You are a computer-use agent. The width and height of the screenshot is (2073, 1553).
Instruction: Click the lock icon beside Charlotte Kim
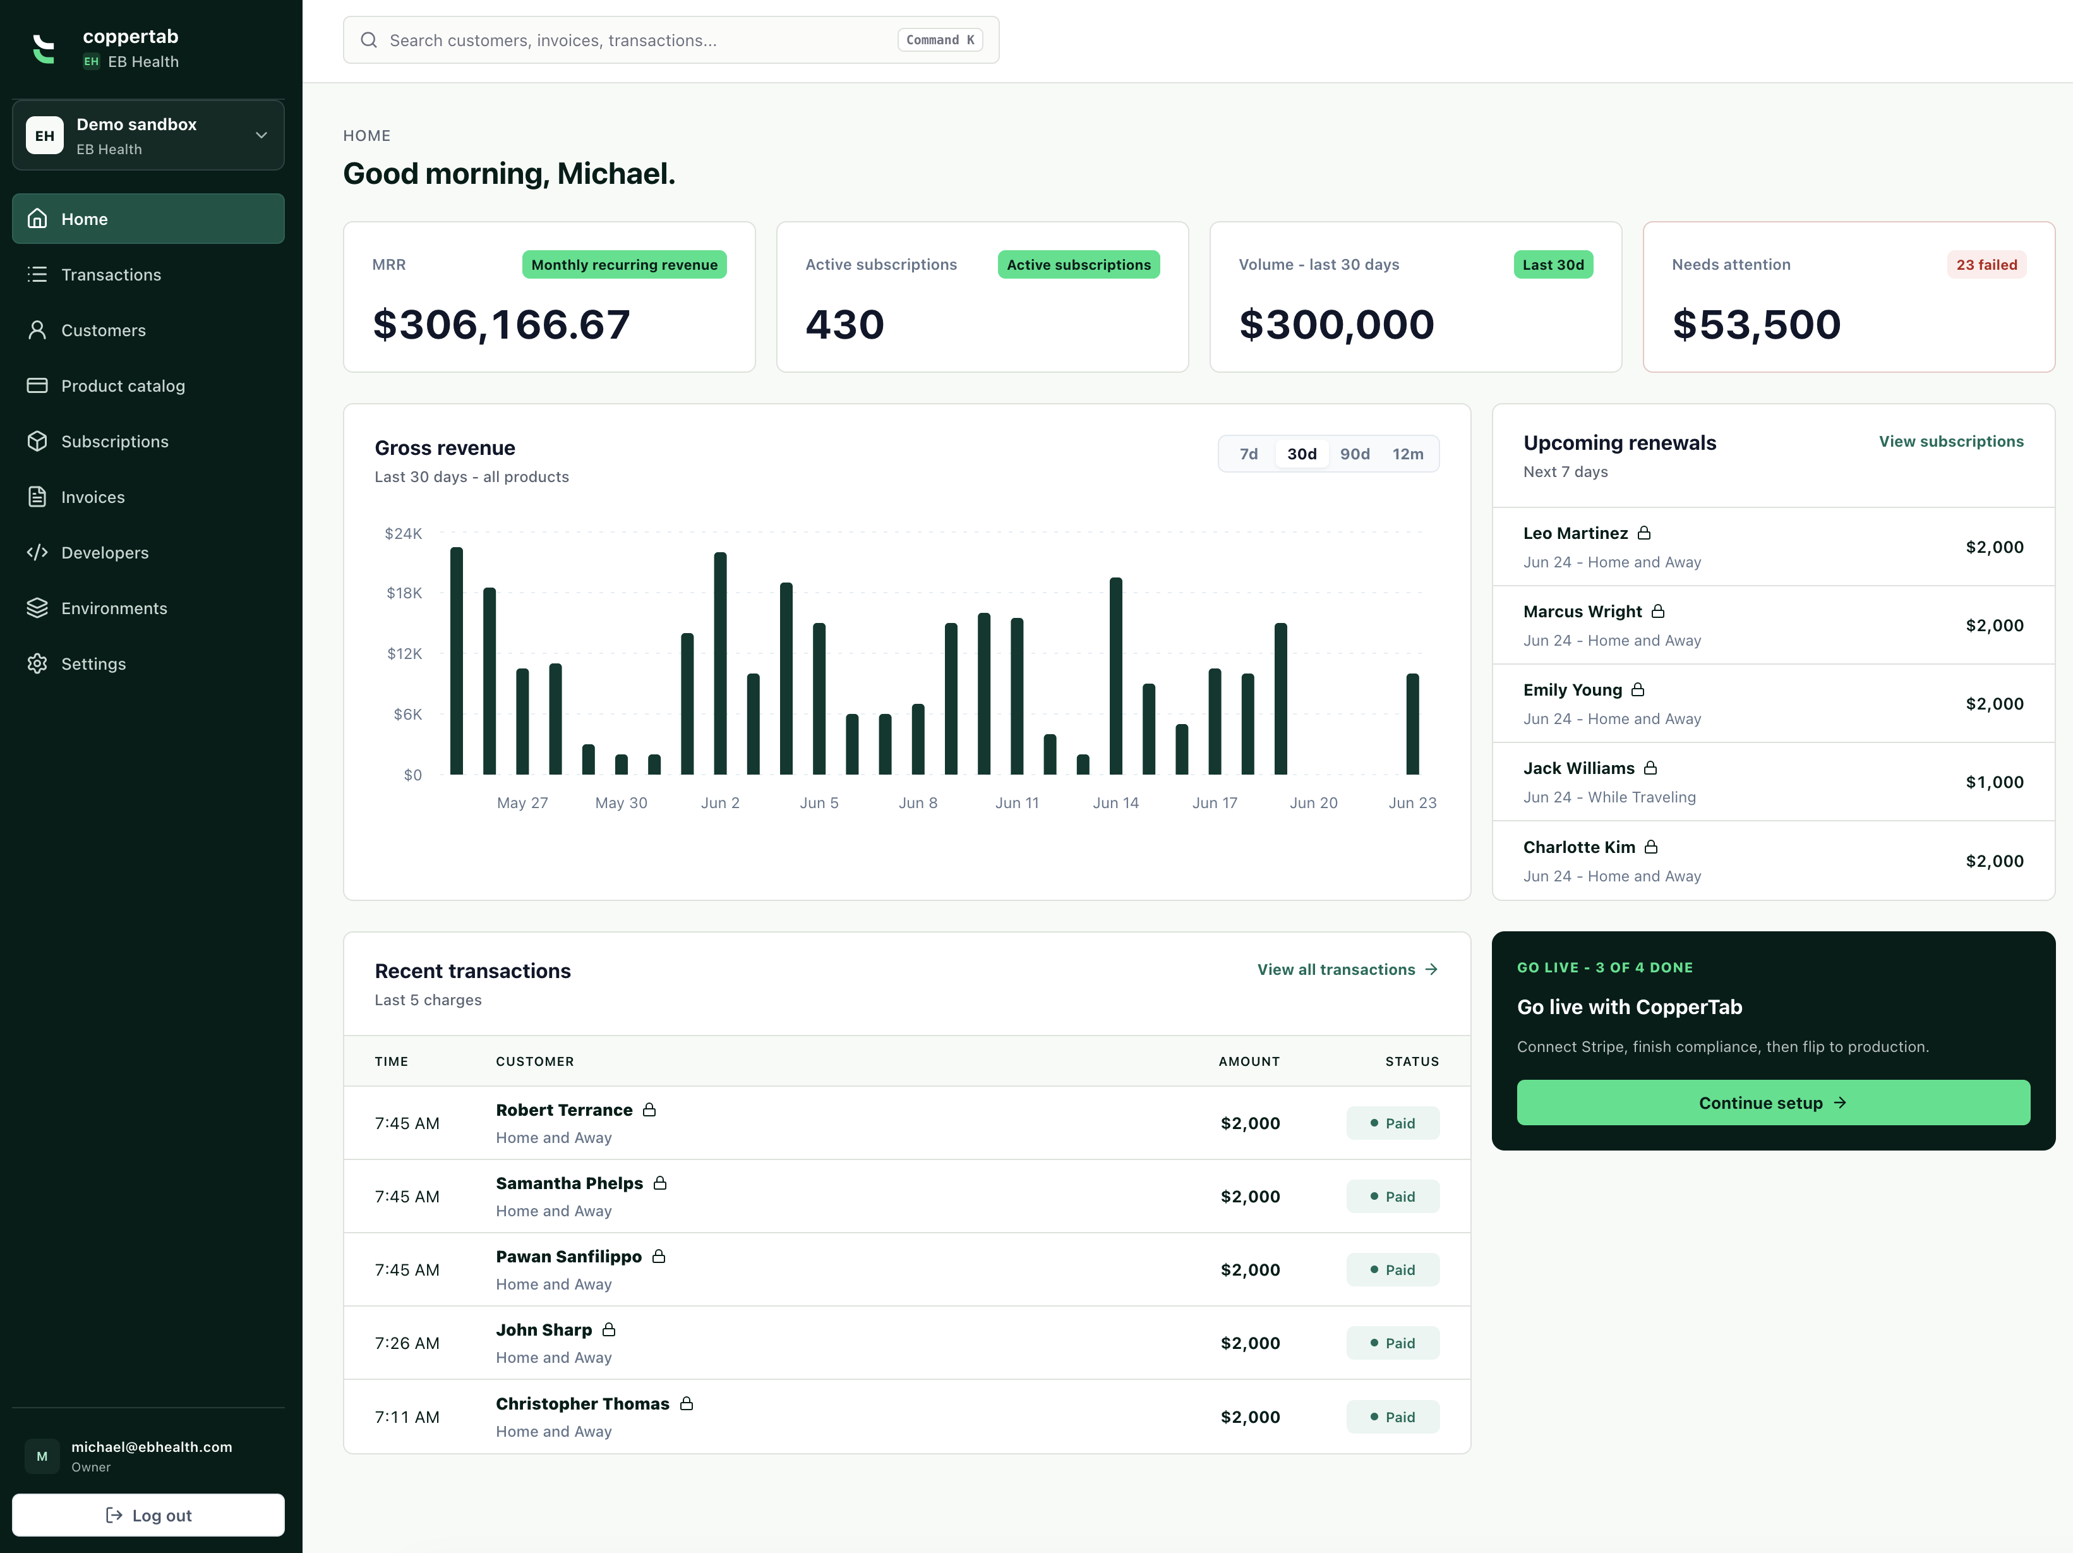tap(1651, 847)
